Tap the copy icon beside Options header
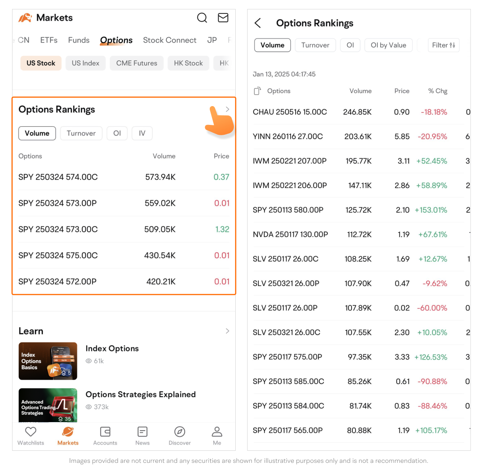The height and width of the screenshot is (470, 483). [x=257, y=91]
